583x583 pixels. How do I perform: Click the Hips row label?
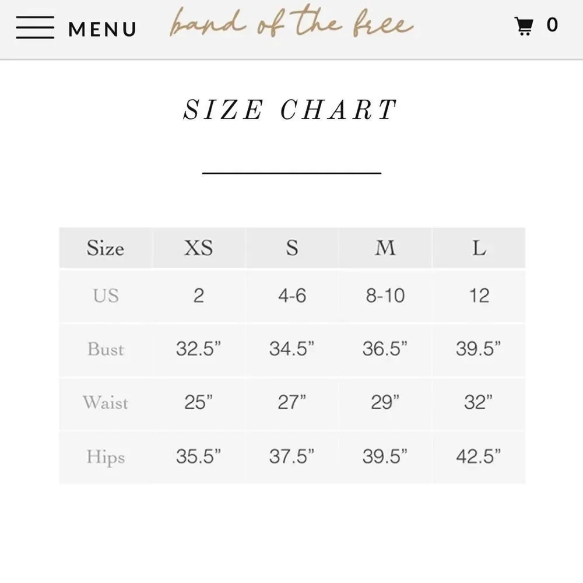point(106,457)
